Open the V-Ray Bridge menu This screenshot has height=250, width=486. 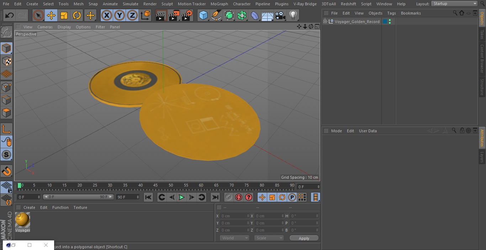pos(305,4)
